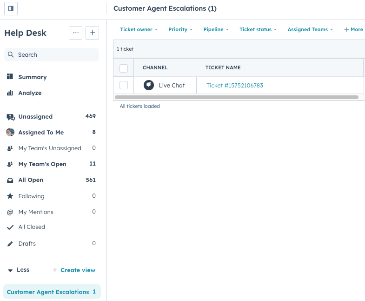Expand the Pipeline filter dropdown
The image size is (365, 301).
(216, 29)
